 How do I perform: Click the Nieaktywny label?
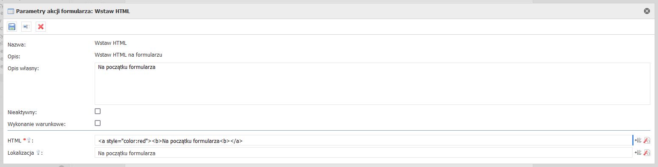(x=22, y=112)
